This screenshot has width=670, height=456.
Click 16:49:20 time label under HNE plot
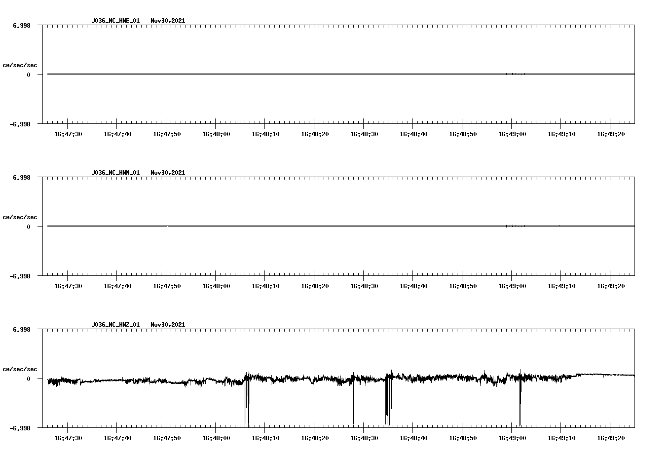point(611,134)
